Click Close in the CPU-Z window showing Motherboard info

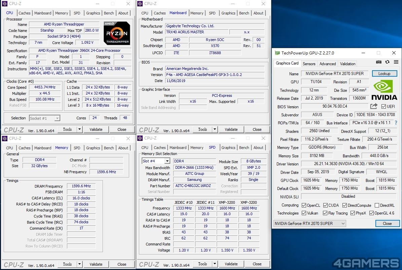tap(257, 129)
